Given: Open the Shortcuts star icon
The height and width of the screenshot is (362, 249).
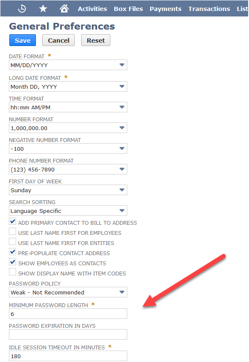Looking at the screenshot, I should click(x=43, y=9).
